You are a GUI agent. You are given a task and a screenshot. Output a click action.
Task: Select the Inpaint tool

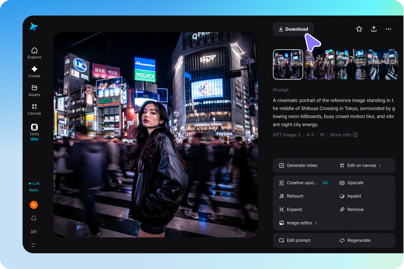coord(350,196)
